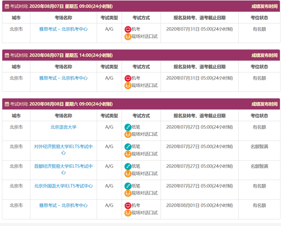Click 成绩发布时间 in August 8 session header
Screen dimensions: 281x226
[x=264, y=104]
